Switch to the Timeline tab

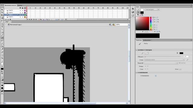(x=10, y=5)
